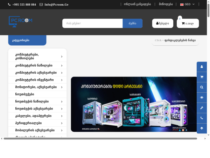Click the search input field
Viewport: 210px width, 158px height.
coord(92,24)
